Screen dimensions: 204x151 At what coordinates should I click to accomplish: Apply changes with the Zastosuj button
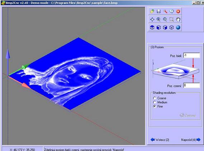(188, 115)
